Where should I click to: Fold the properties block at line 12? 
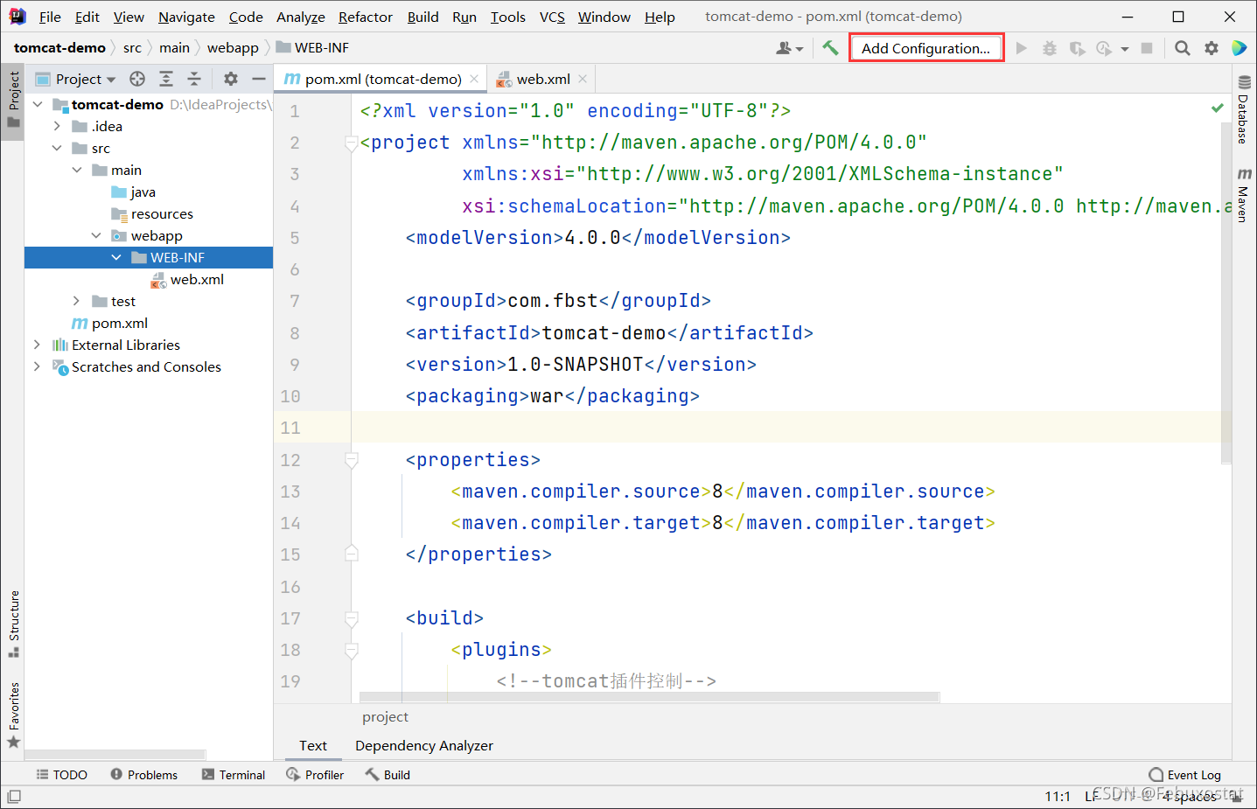click(x=352, y=460)
